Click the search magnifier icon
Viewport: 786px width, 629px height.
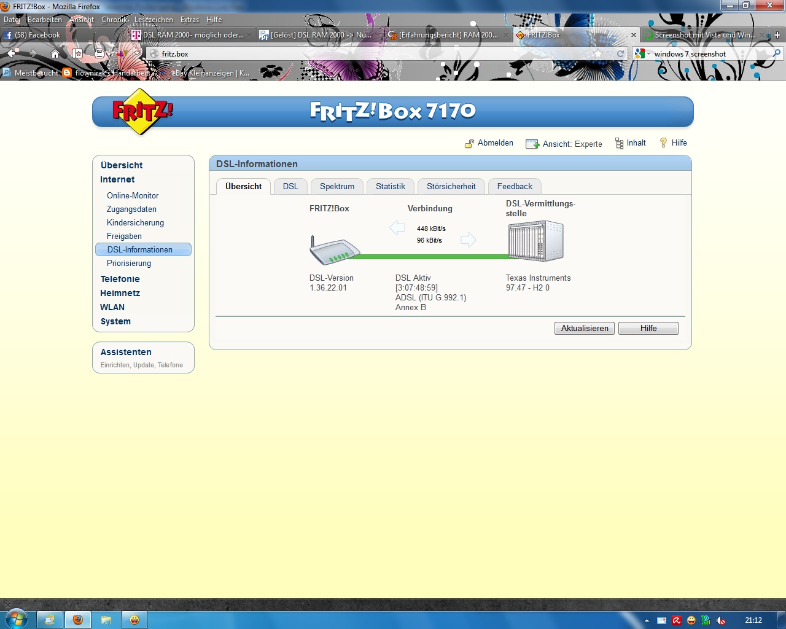(777, 54)
